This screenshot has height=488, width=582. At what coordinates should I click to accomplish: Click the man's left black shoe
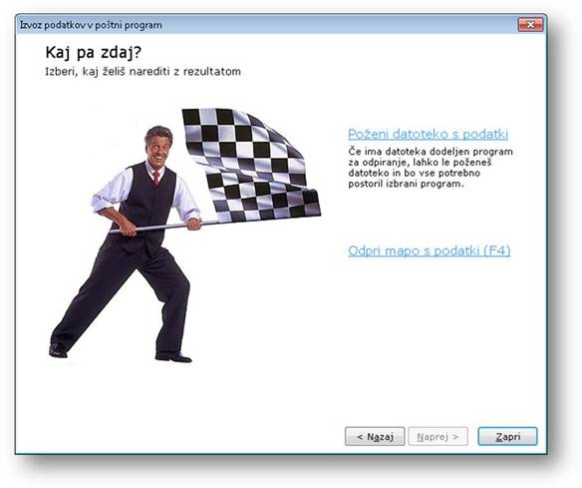(58, 350)
